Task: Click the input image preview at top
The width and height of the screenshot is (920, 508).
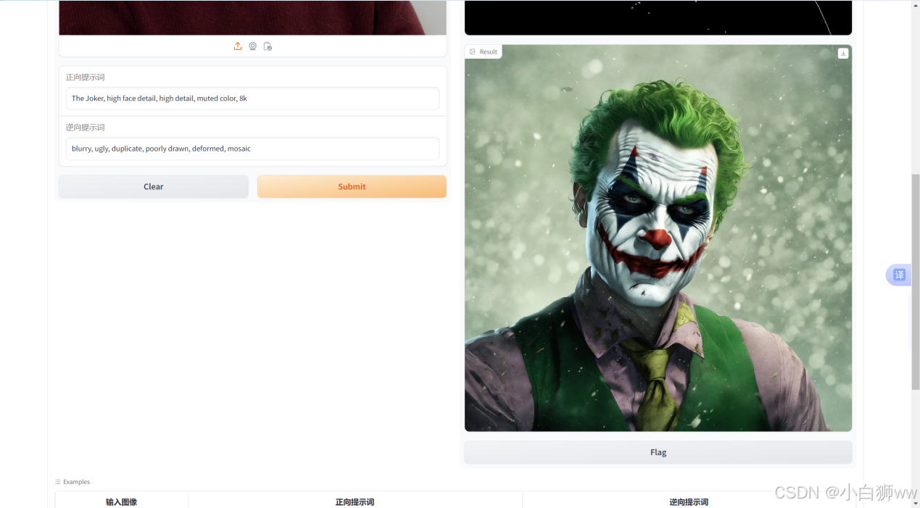Action: pyautogui.click(x=252, y=17)
